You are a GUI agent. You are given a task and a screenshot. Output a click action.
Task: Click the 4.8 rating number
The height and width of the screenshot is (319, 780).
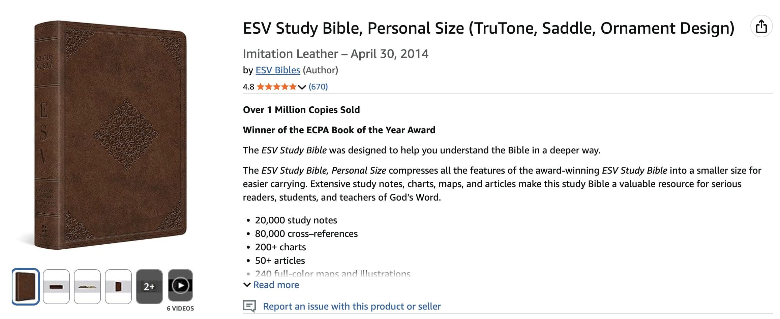(x=248, y=87)
